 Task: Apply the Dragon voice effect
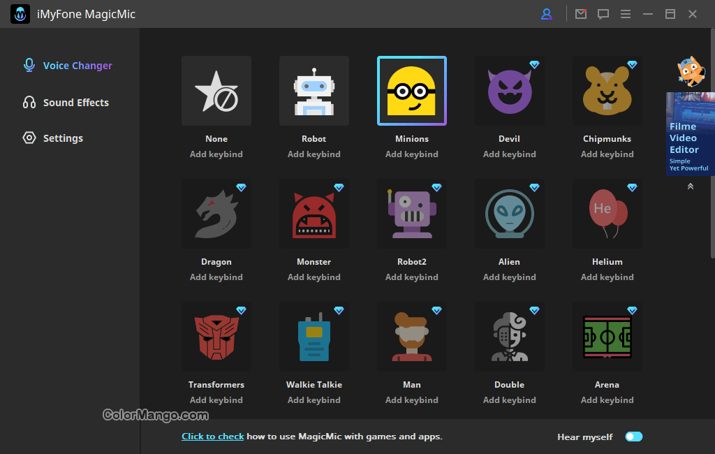click(x=216, y=214)
